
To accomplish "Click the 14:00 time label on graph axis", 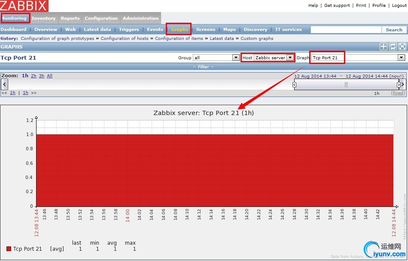I will pyautogui.click(x=128, y=215).
